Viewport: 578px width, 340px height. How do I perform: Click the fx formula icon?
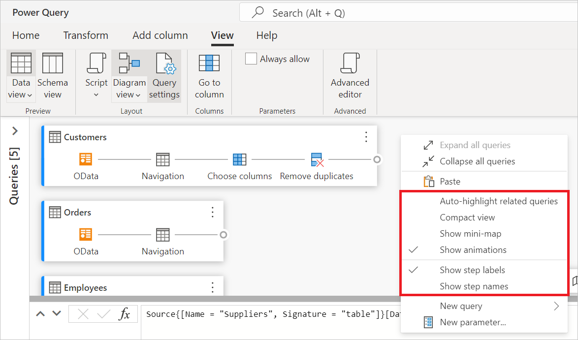tap(125, 314)
